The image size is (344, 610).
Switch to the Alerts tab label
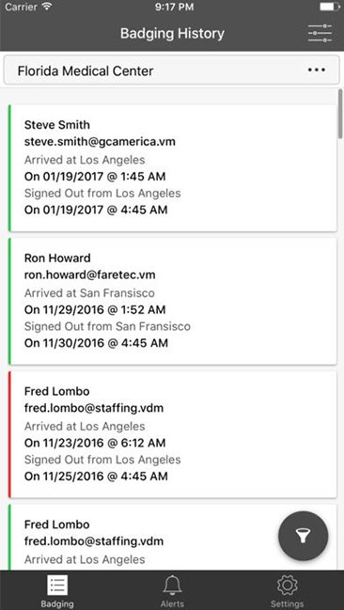[172, 604]
